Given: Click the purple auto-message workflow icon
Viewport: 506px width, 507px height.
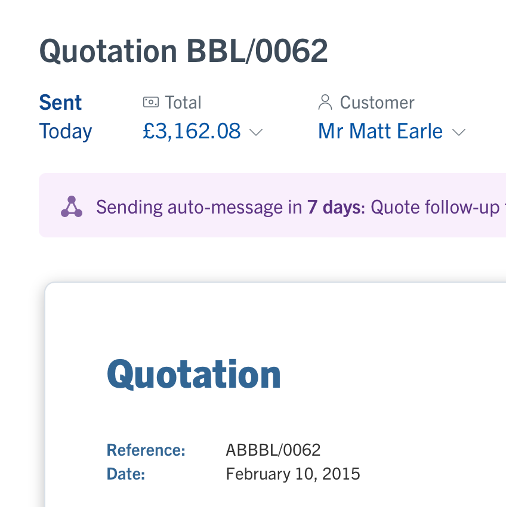Looking at the screenshot, I should (x=72, y=207).
